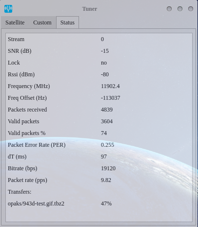The image size is (198, 227).
Task: Click the Freq Offset value -113037
Action: (110, 98)
